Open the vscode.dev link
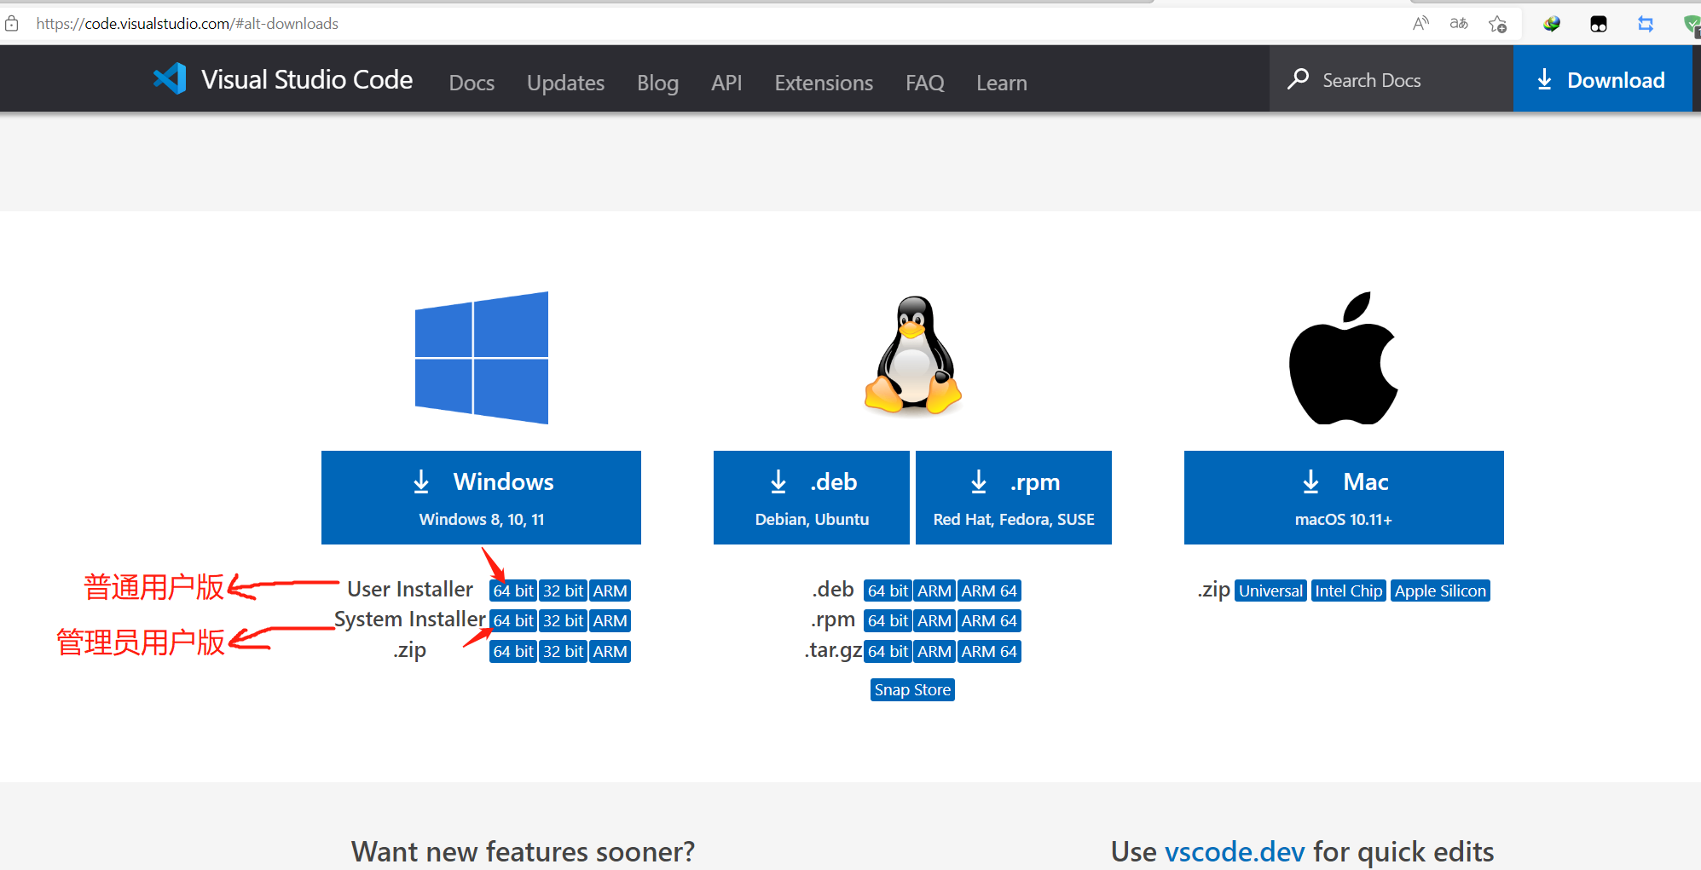 click(x=1235, y=851)
